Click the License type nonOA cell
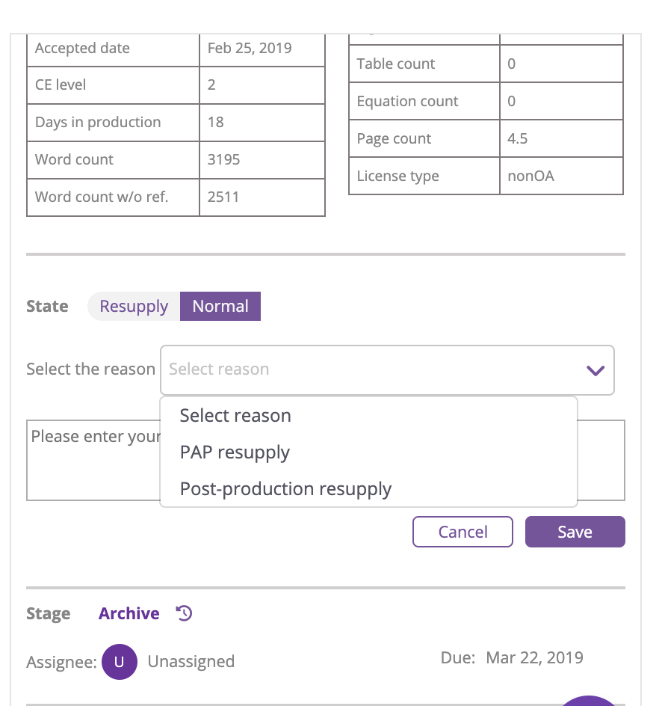 coord(561,176)
